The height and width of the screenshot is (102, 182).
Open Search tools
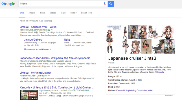click(x=86, y=13)
